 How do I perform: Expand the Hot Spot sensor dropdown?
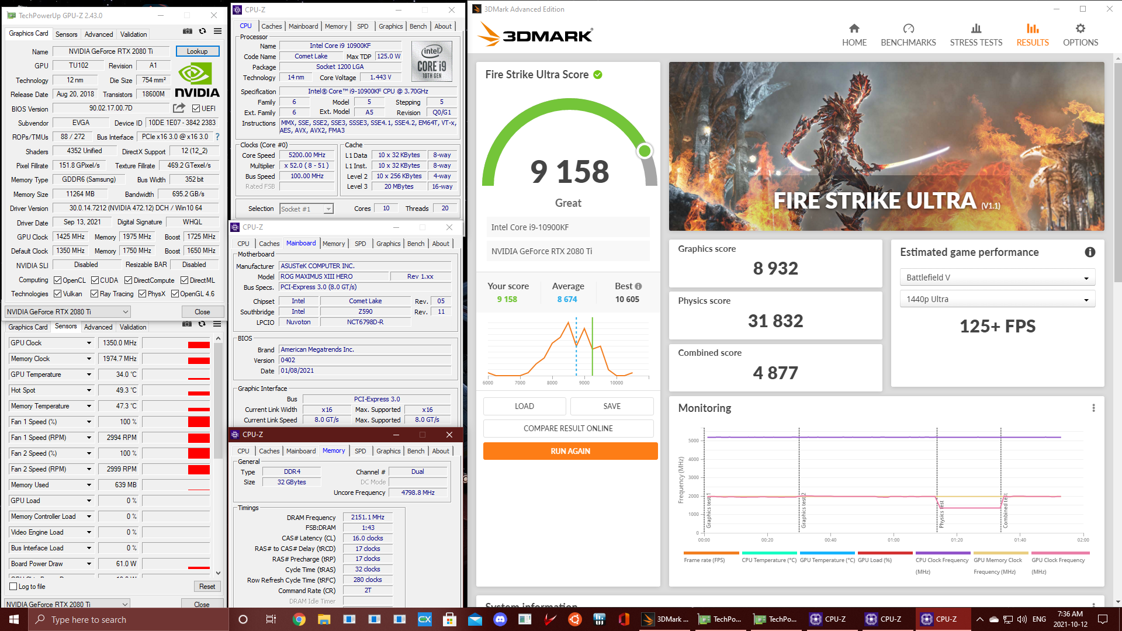pos(89,390)
